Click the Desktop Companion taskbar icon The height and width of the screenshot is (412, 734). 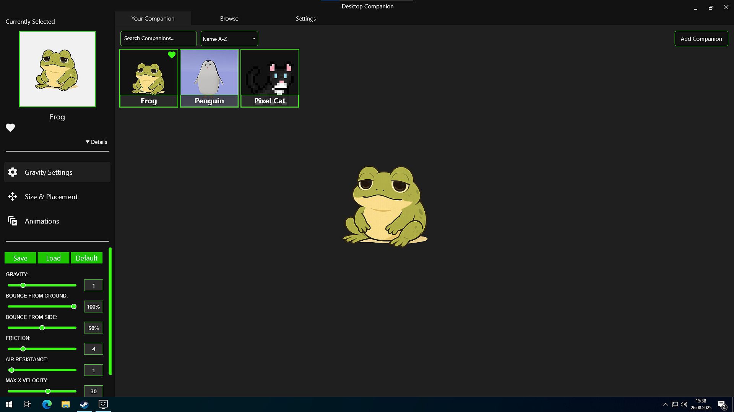click(103, 404)
